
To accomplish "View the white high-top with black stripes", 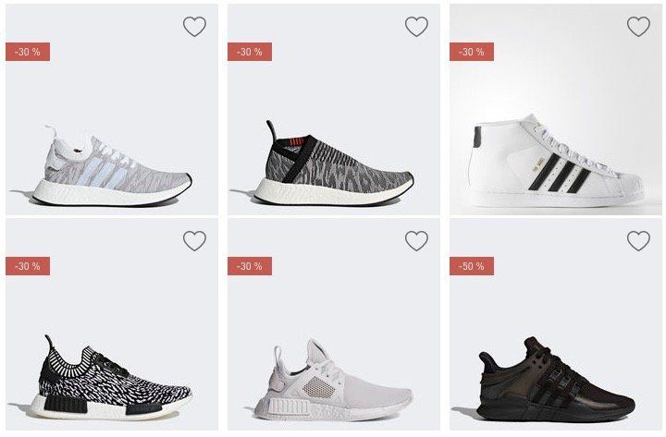I will [x=559, y=162].
